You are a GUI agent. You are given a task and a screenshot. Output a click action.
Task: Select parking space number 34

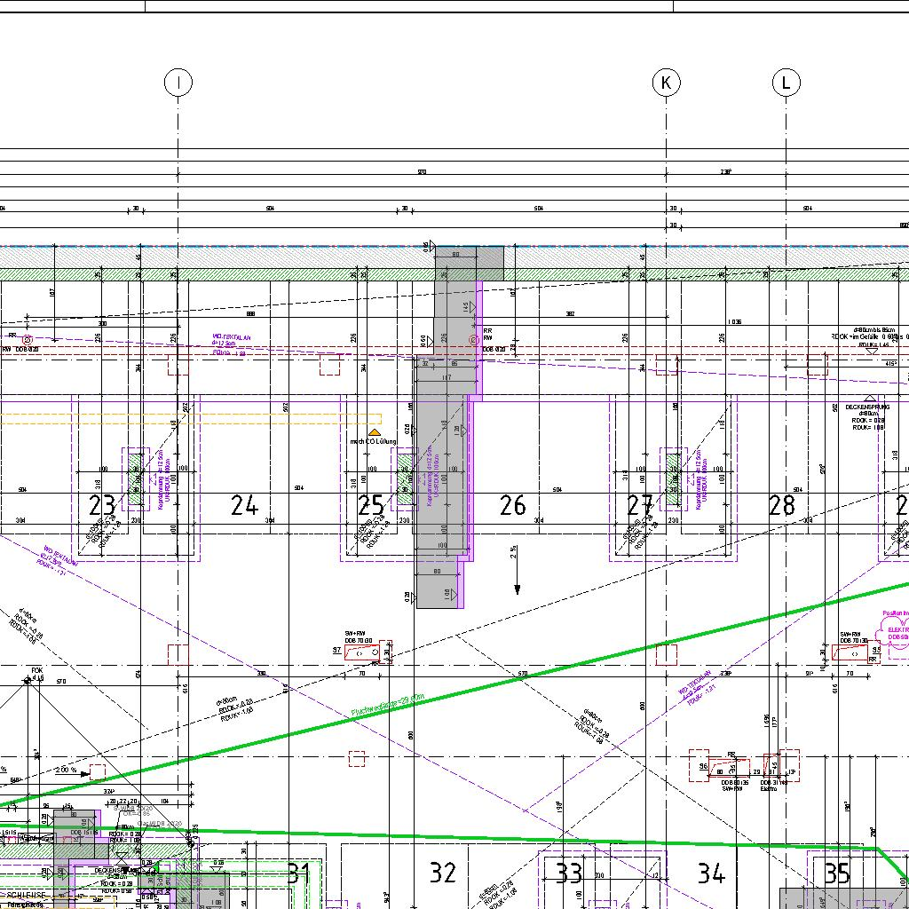coord(711,873)
